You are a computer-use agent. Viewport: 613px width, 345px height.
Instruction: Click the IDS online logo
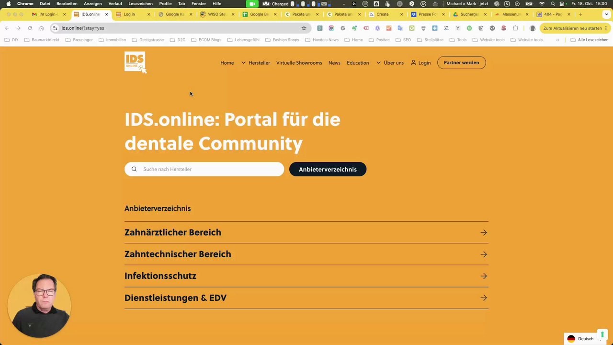point(136,63)
